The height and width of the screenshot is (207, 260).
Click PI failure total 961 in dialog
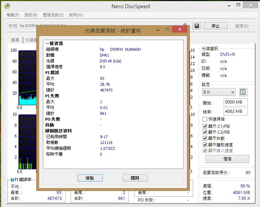coord(103,113)
